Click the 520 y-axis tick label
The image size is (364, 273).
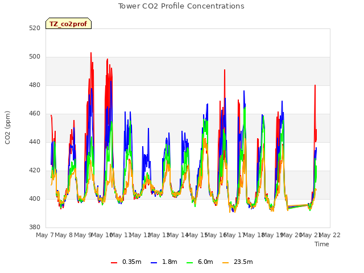click(35, 28)
